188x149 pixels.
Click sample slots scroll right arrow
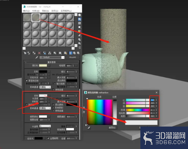[x=73, y=48]
